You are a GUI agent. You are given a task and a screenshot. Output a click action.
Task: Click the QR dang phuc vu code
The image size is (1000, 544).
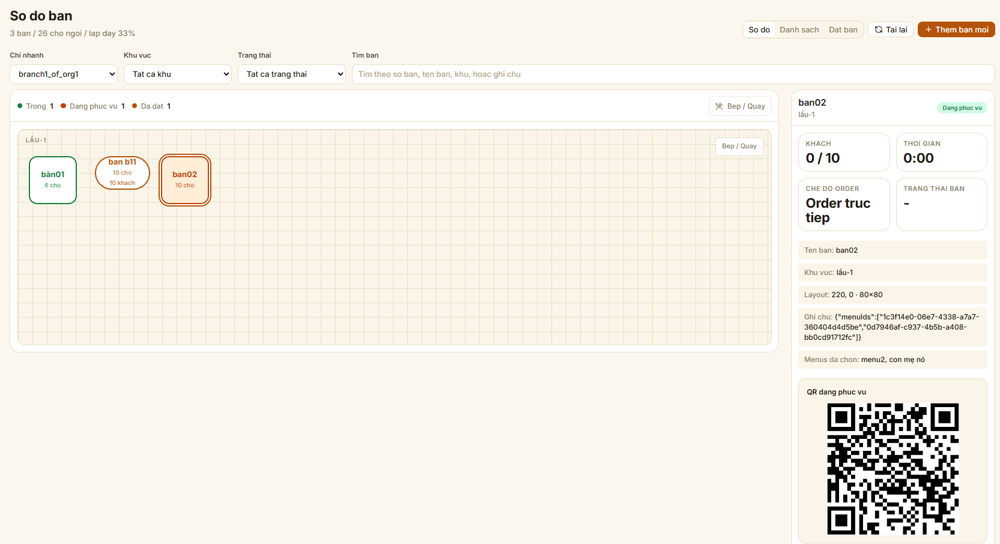point(893,469)
